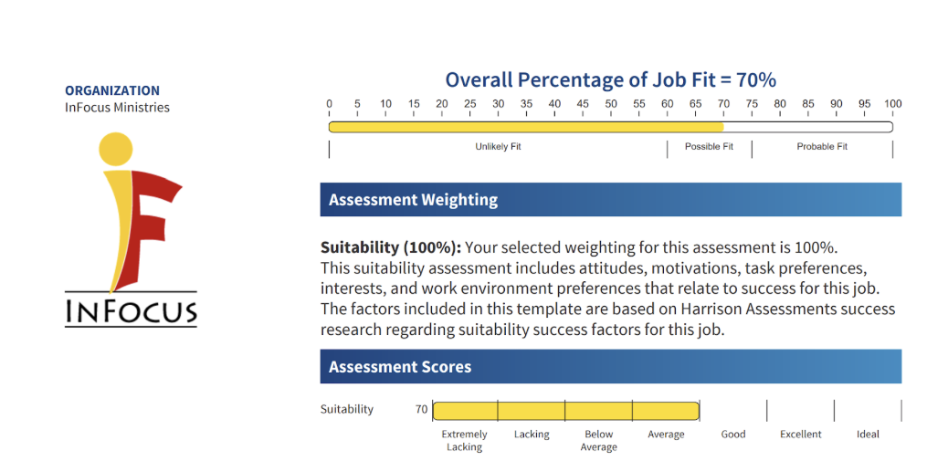
Task: Click the 100 mark on percentage scale
Action: point(892,104)
